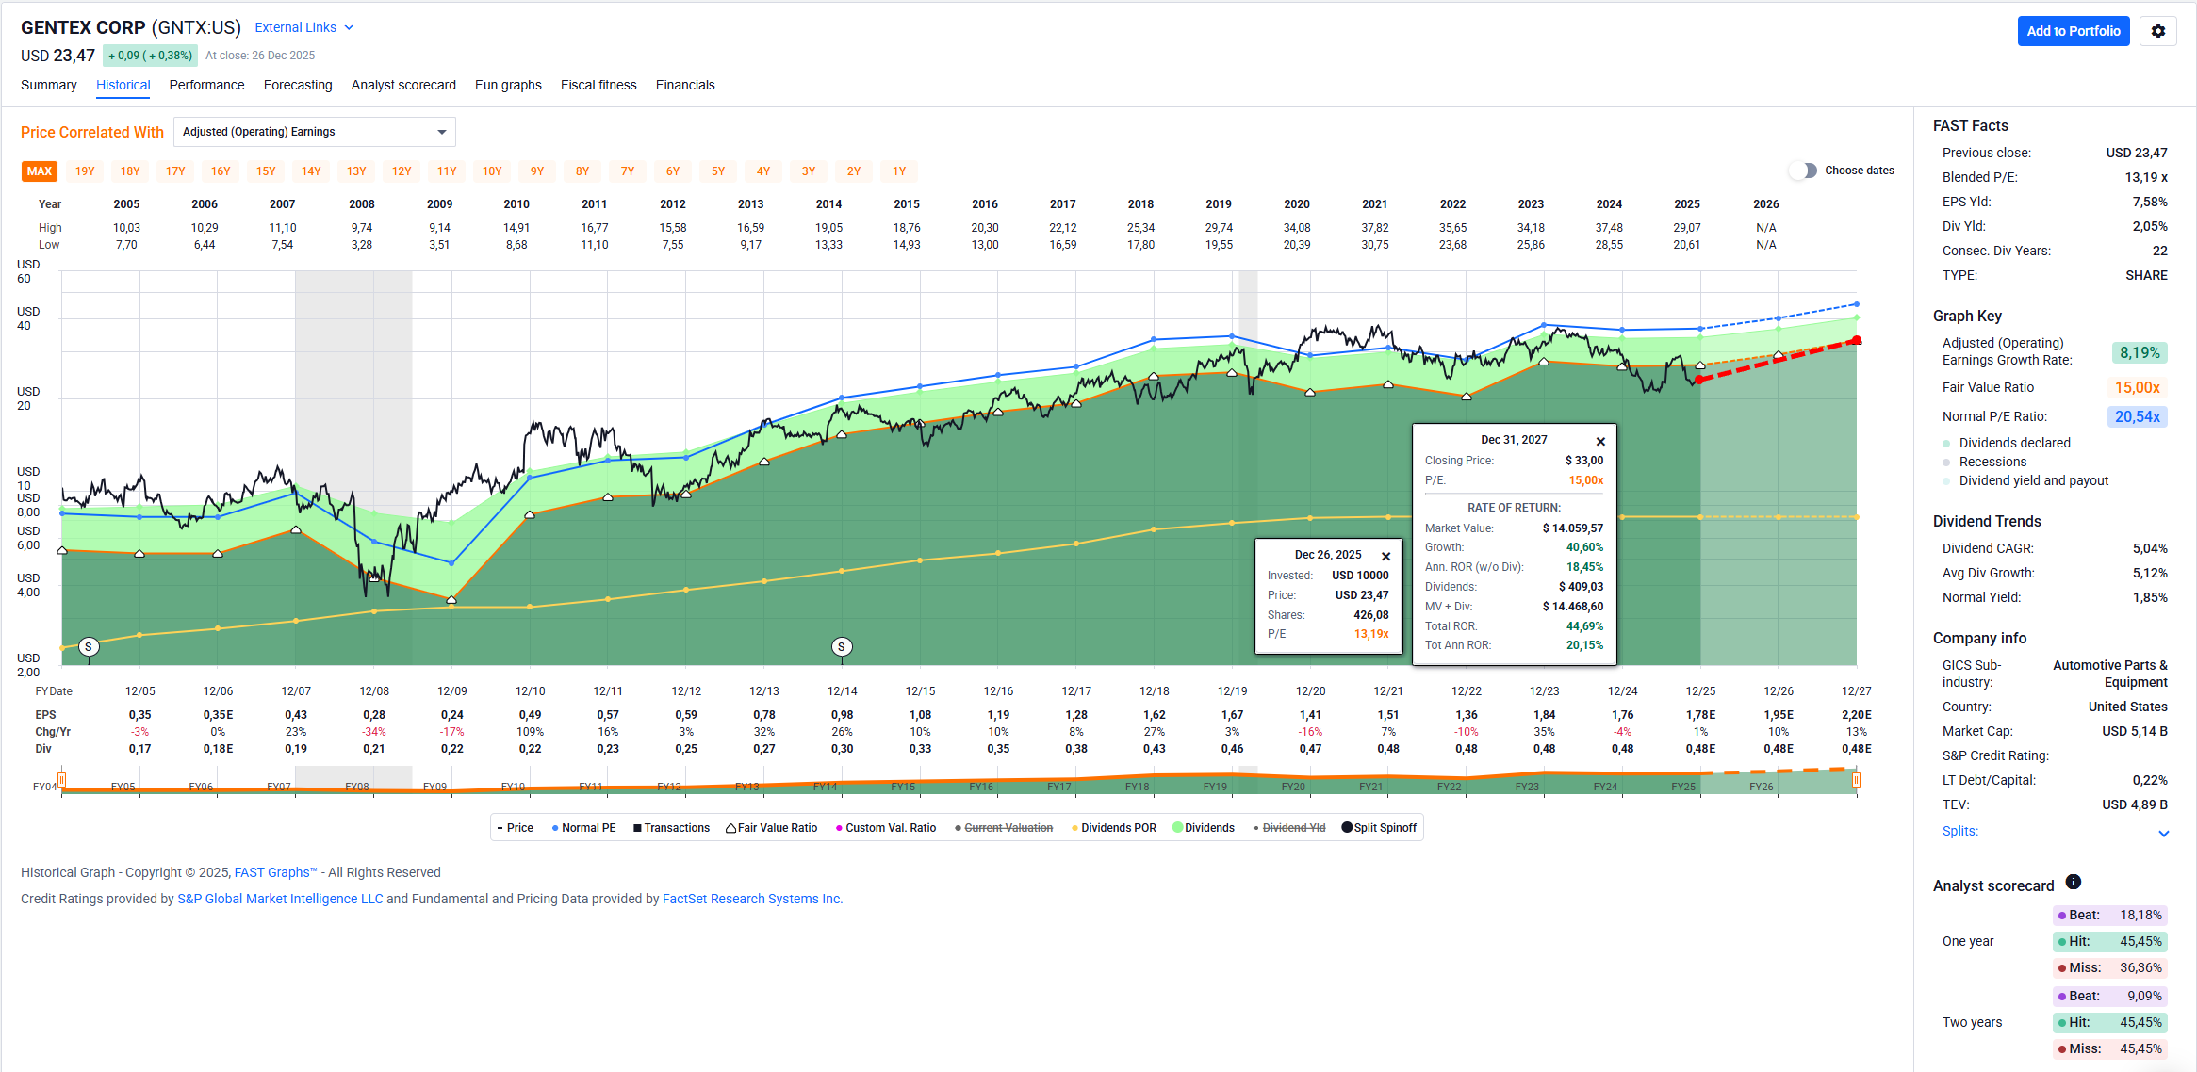Open the settings gear icon
Image resolution: width=2197 pixels, height=1072 pixels.
tap(2157, 31)
